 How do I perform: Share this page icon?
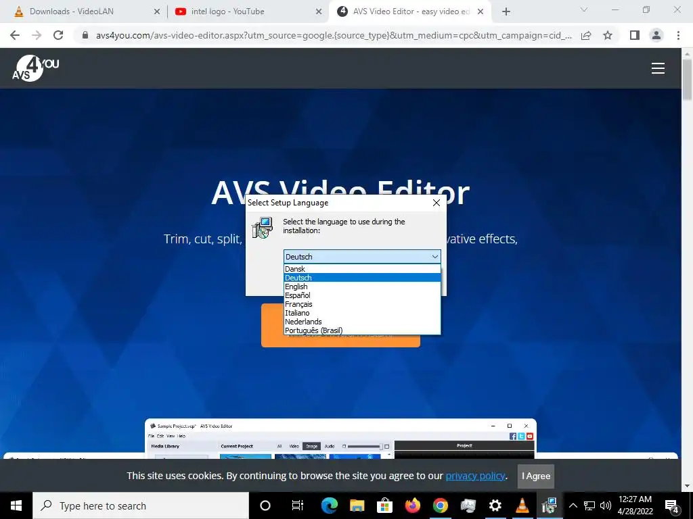(x=586, y=35)
